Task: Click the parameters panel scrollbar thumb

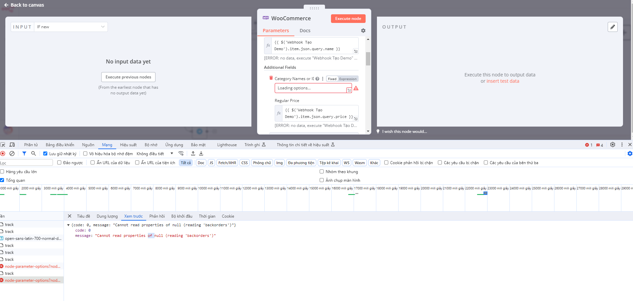Action: [368, 59]
